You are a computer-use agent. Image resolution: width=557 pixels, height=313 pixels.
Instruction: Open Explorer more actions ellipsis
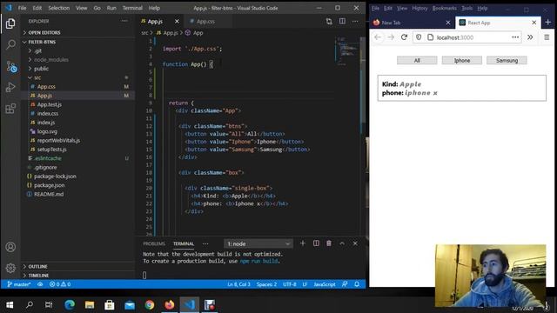[x=124, y=21]
